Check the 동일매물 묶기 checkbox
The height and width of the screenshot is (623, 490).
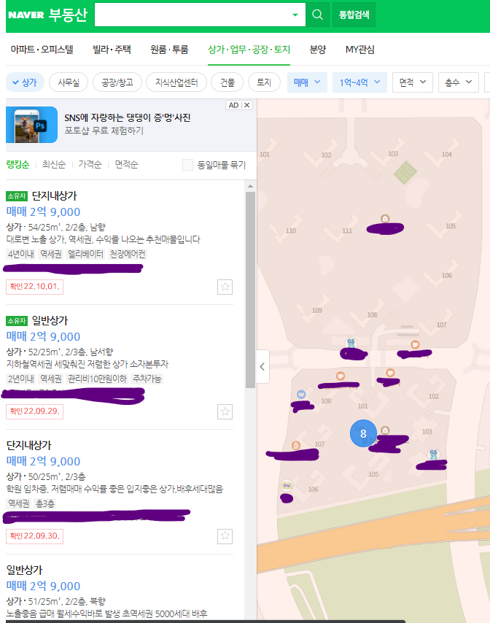point(187,165)
